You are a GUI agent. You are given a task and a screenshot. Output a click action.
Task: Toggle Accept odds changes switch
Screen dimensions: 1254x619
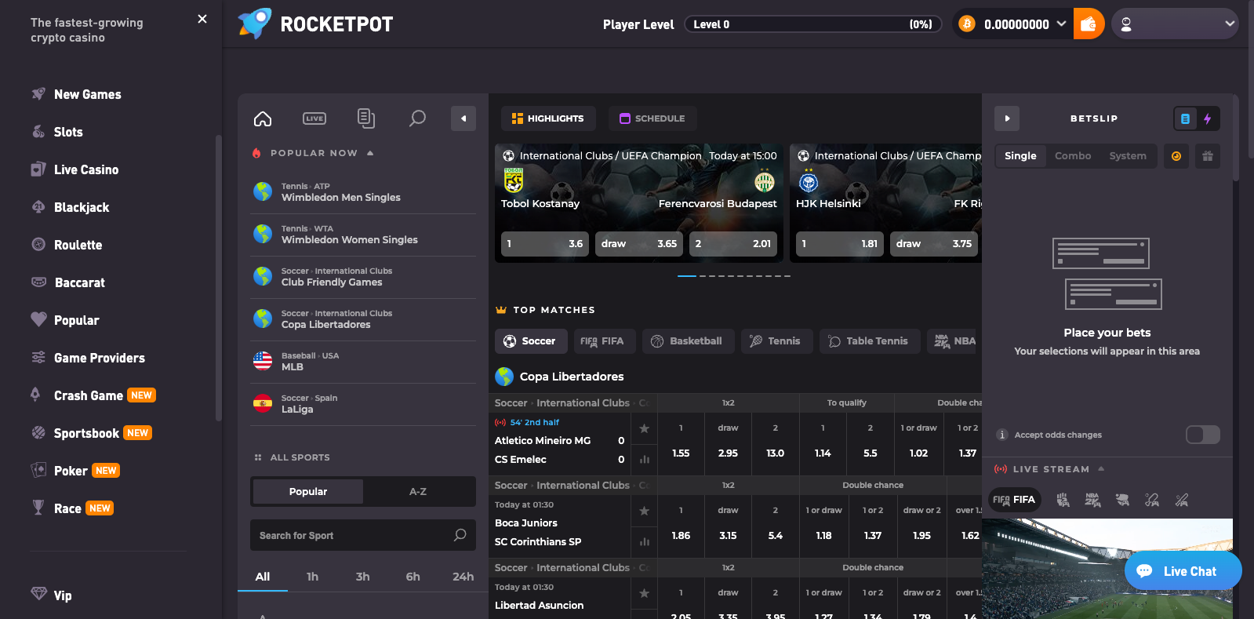coord(1203,435)
